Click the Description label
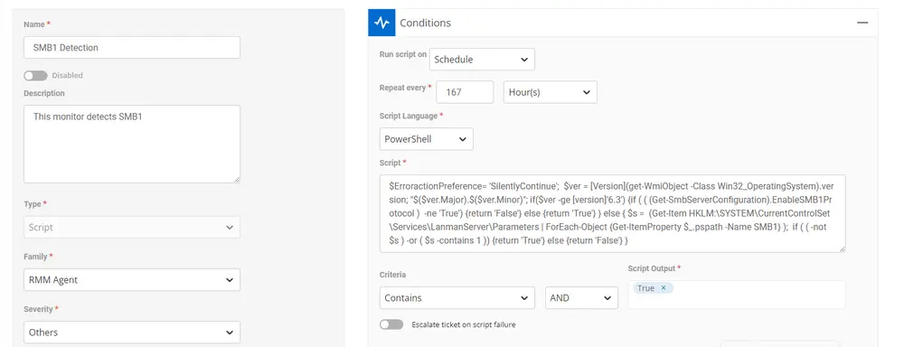The width and height of the screenshot is (904, 347). click(44, 93)
